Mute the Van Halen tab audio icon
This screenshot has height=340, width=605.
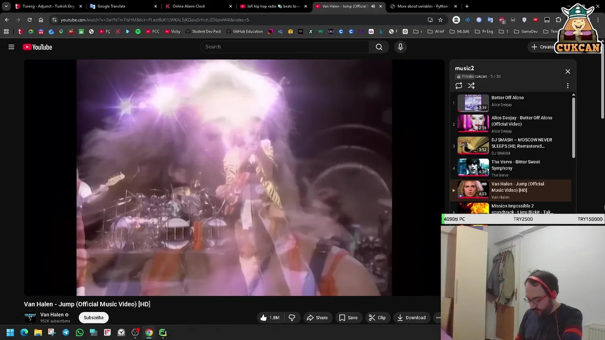[373, 6]
